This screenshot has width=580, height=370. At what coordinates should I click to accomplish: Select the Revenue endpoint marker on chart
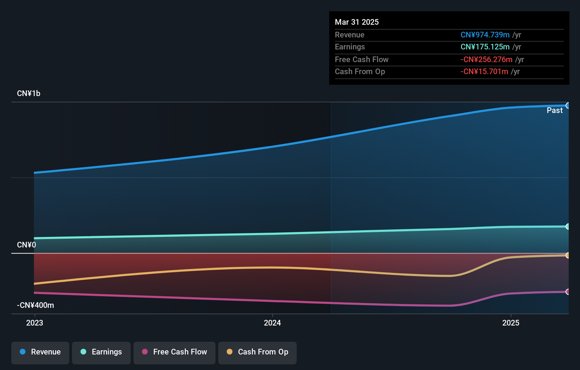(x=568, y=106)
